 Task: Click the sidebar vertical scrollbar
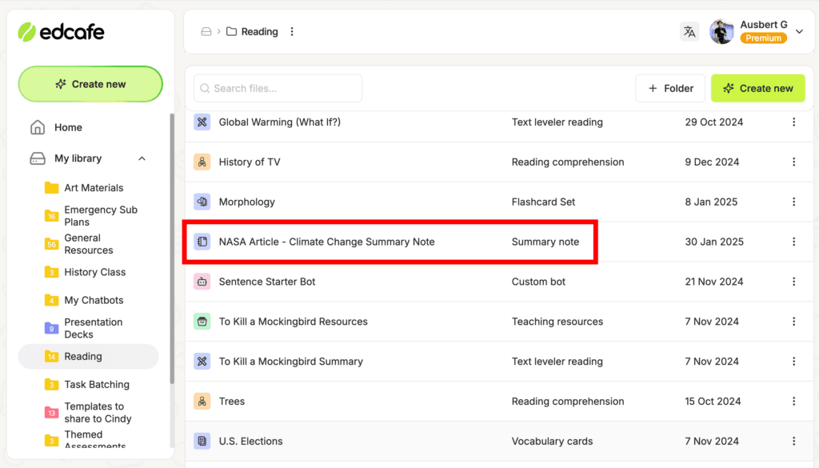172,250
